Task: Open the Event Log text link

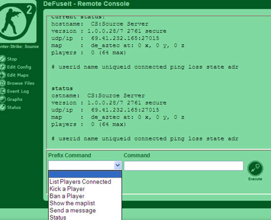Action: 18,91
